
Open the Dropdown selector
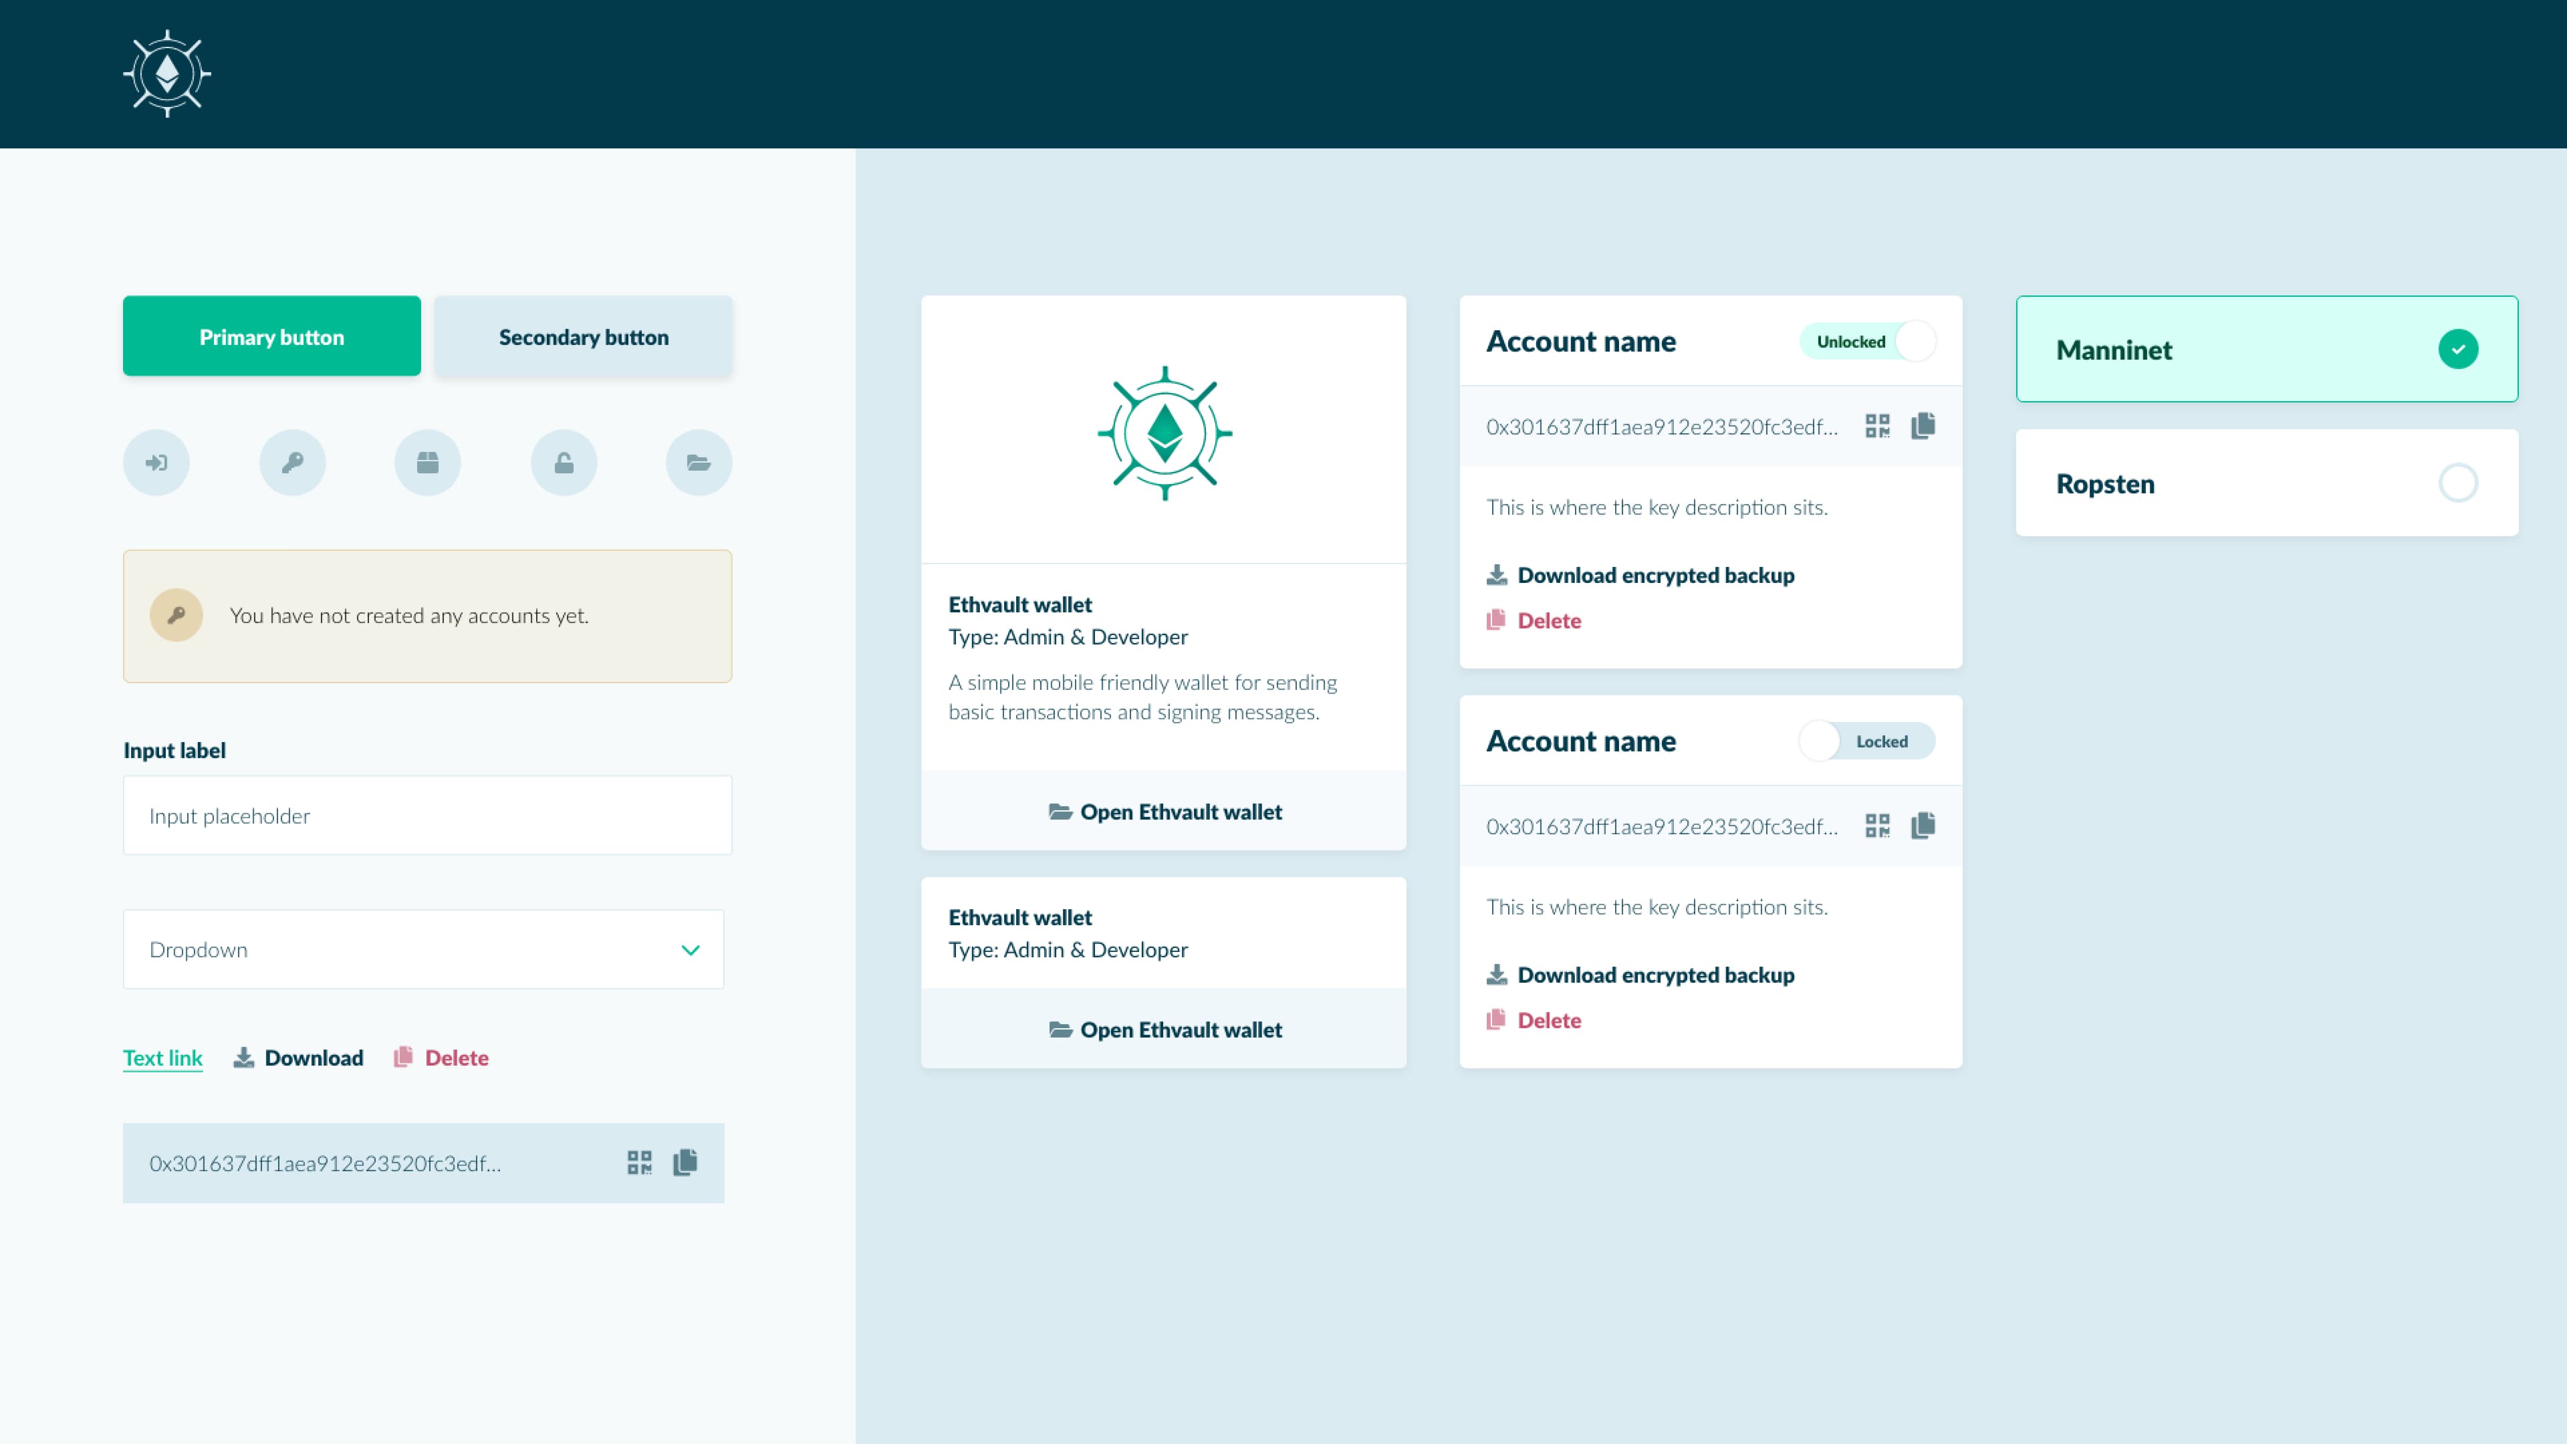click(x=422, y=949)
